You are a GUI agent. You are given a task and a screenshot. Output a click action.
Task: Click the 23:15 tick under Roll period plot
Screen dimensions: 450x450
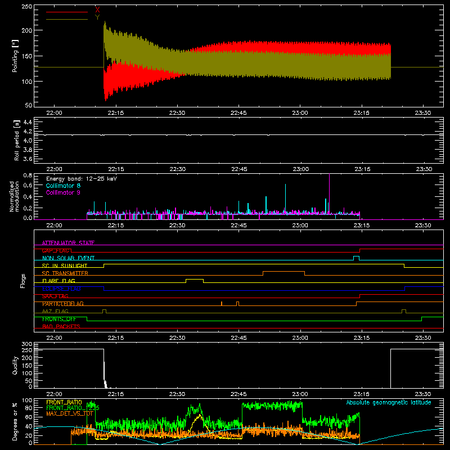click(362, 169)
